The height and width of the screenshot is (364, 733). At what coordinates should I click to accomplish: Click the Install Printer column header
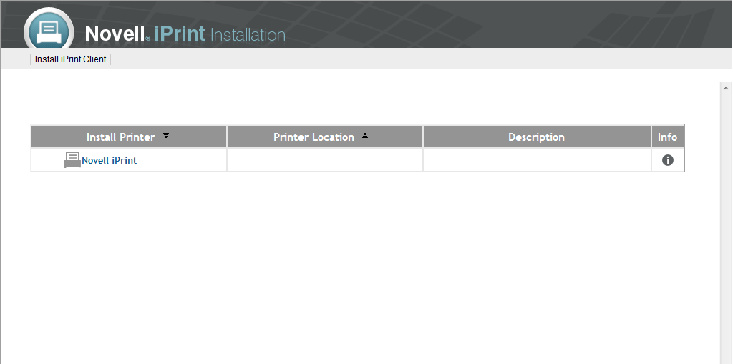[129, 137]
